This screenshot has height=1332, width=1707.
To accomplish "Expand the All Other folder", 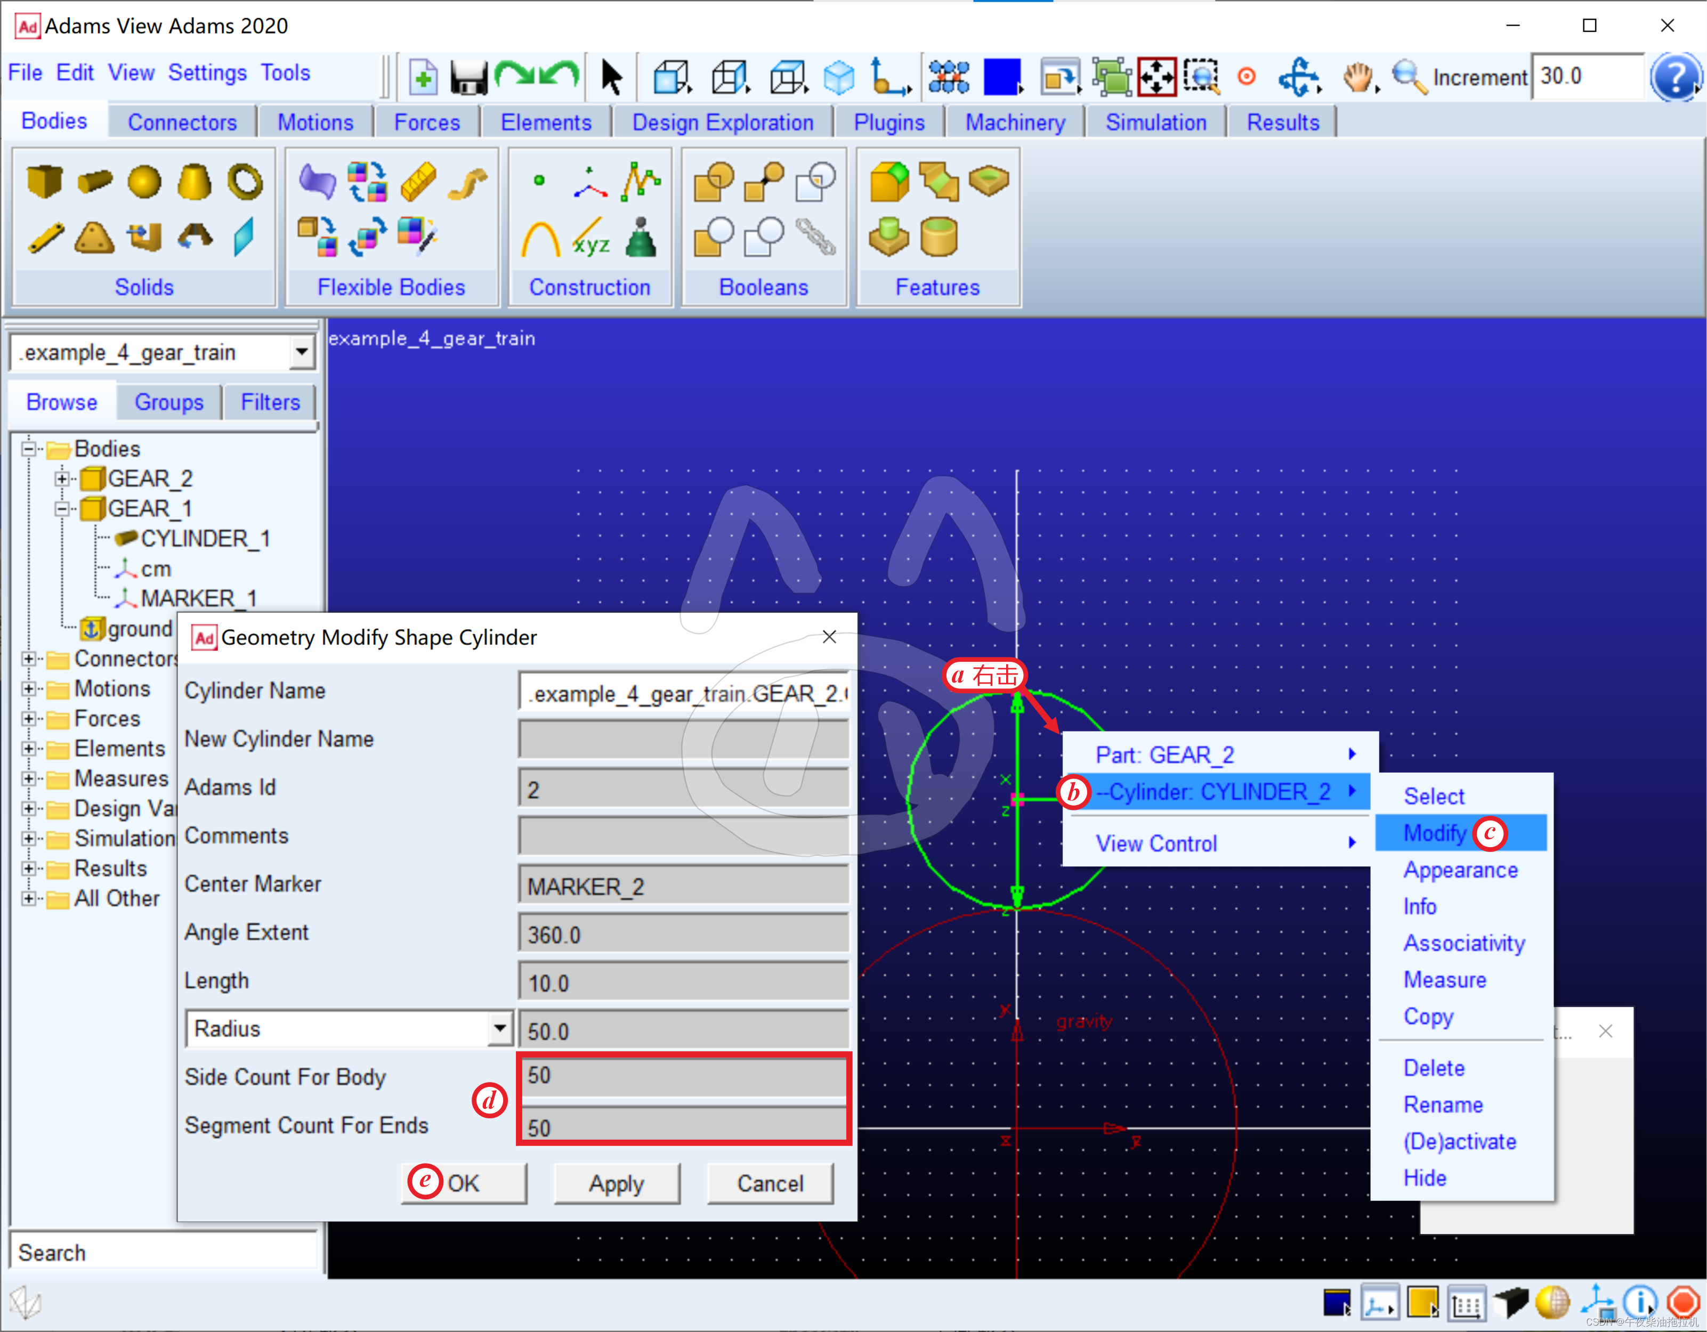I will [x=29, y=898].
